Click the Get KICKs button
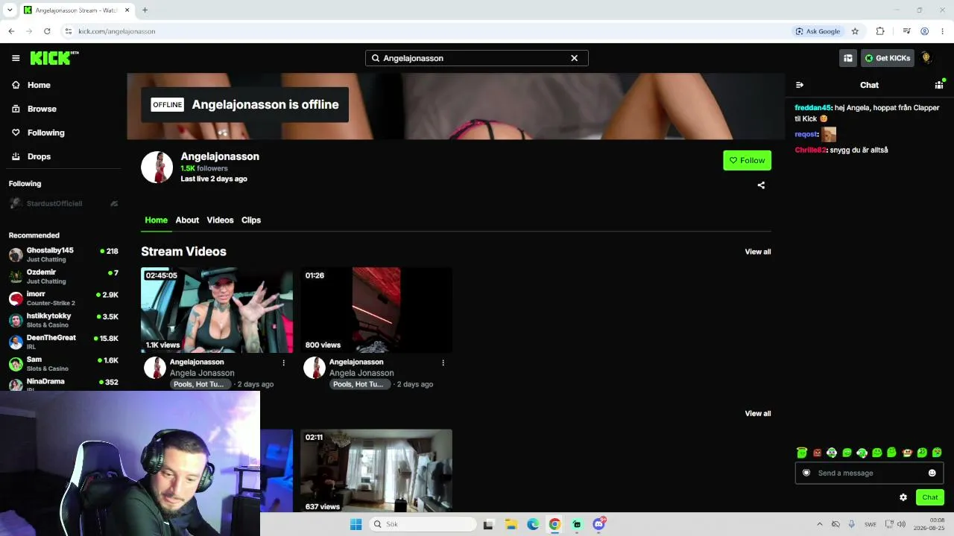 (887, 58)
